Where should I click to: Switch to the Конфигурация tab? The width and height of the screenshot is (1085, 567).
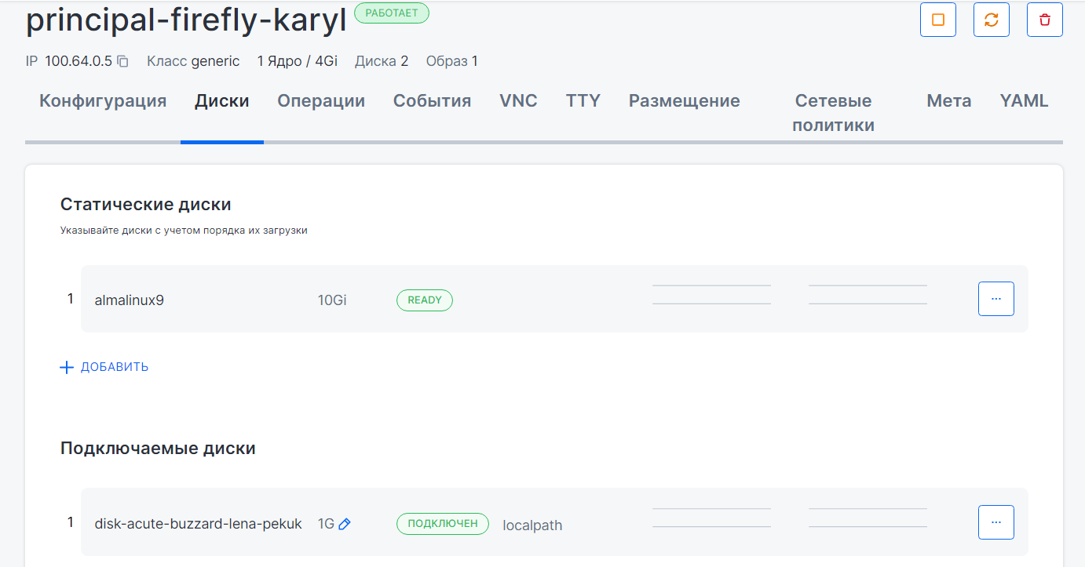(x=103, y=101)
